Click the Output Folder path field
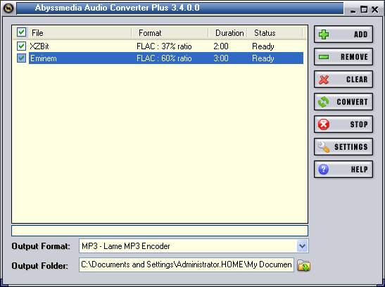Image resolution: width=385 pixels, height=287 pixels. 187,264
